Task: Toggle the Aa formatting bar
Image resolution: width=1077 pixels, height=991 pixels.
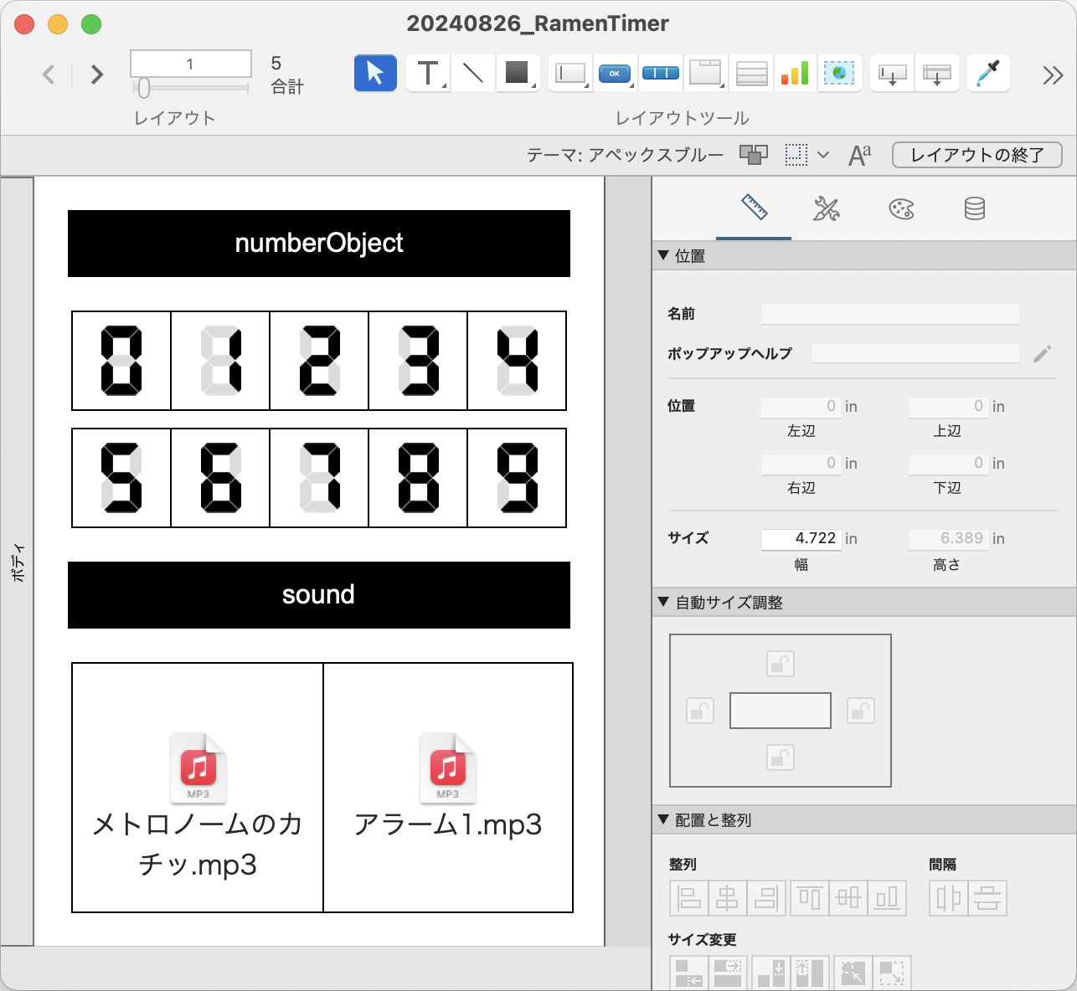Action: 860,155
